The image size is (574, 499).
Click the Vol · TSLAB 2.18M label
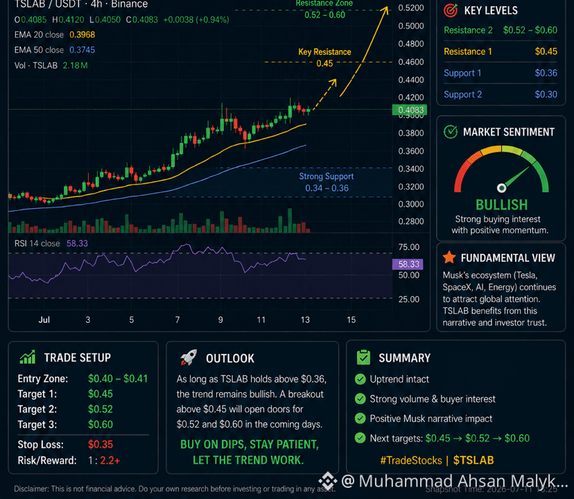point(51,65)
